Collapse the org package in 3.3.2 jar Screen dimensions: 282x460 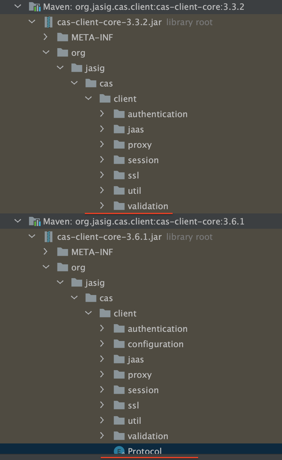46,52
